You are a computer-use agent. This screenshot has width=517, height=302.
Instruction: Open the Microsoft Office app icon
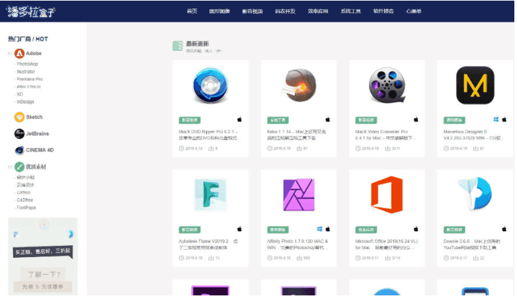click(x=387, y=194)
